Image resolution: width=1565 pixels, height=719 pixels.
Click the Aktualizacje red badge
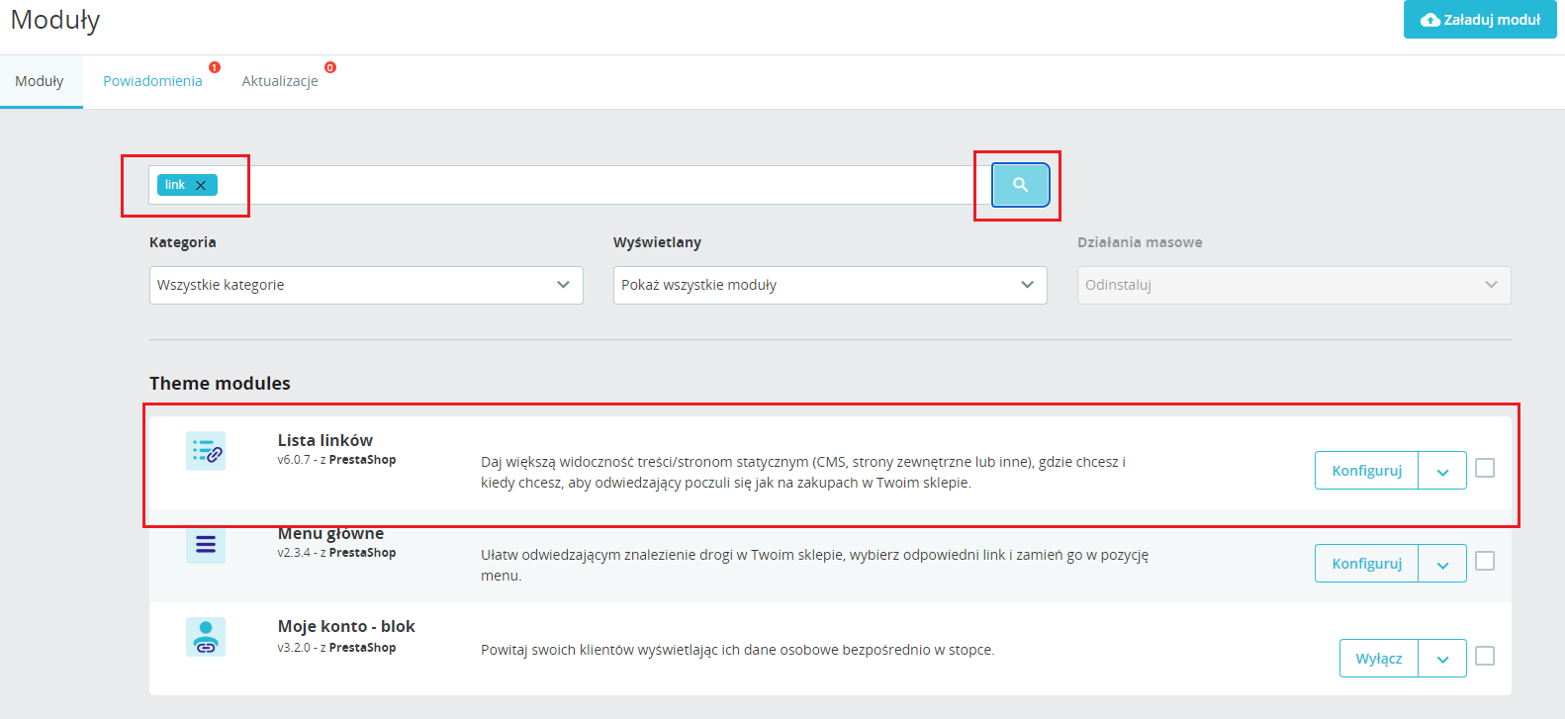330,67
